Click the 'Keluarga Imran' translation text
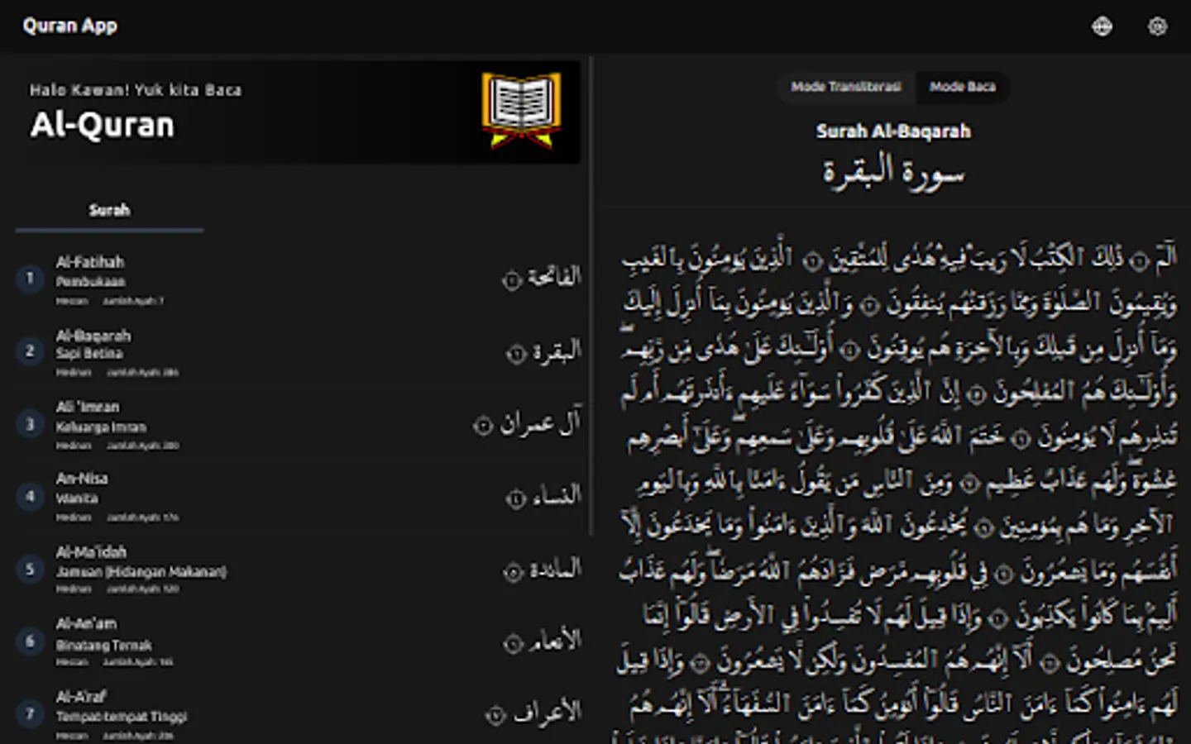This screenshot has height=744, width=1191. [x=101, y=427]
